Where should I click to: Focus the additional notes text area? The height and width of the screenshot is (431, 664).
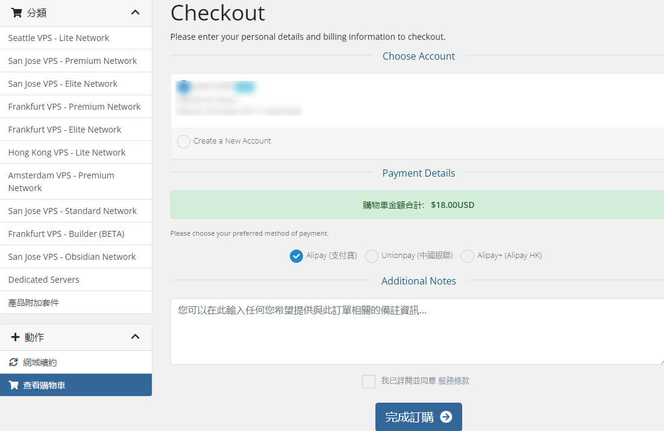tap(417, 332)
